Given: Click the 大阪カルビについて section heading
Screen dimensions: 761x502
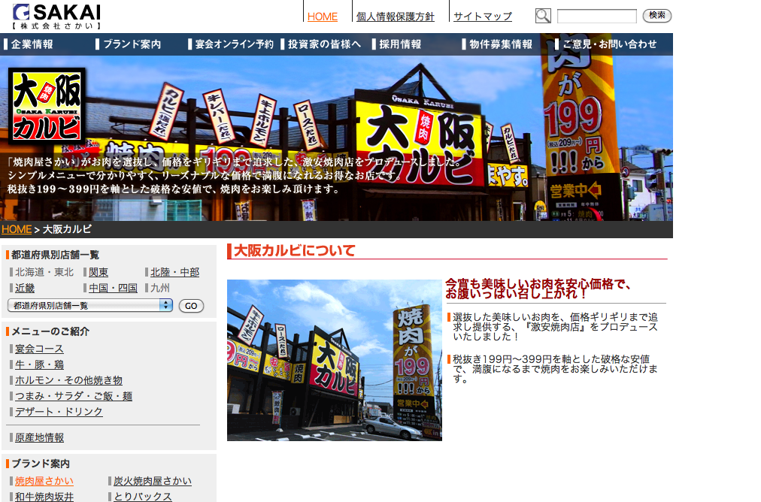Looking at the screenshot, I should click(x=294, y=251).
